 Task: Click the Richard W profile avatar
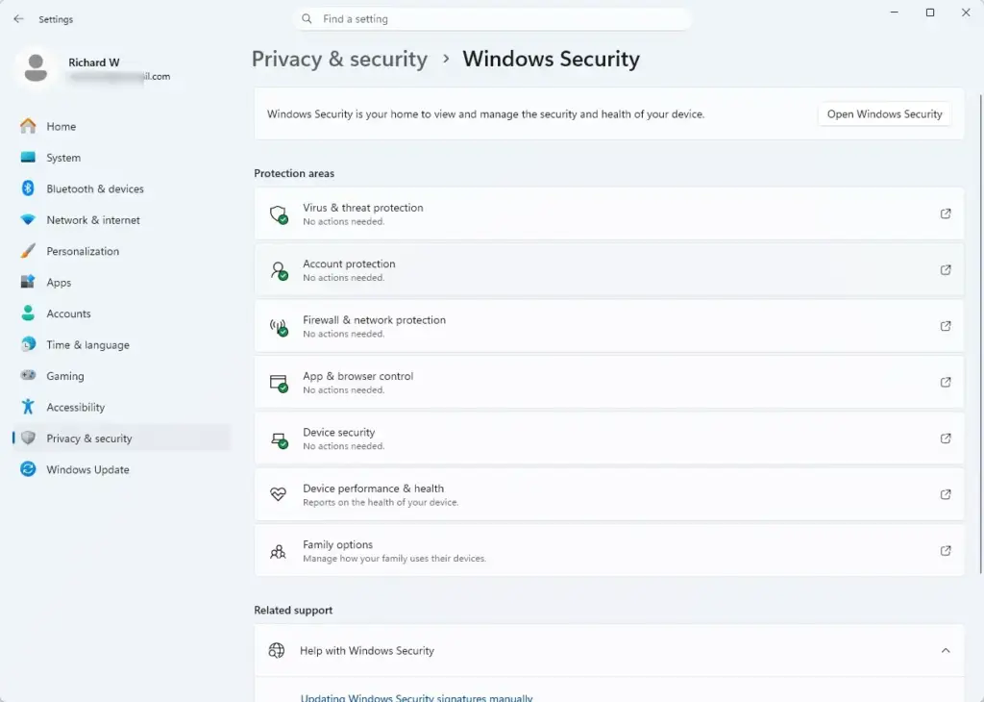coord(36,68)
